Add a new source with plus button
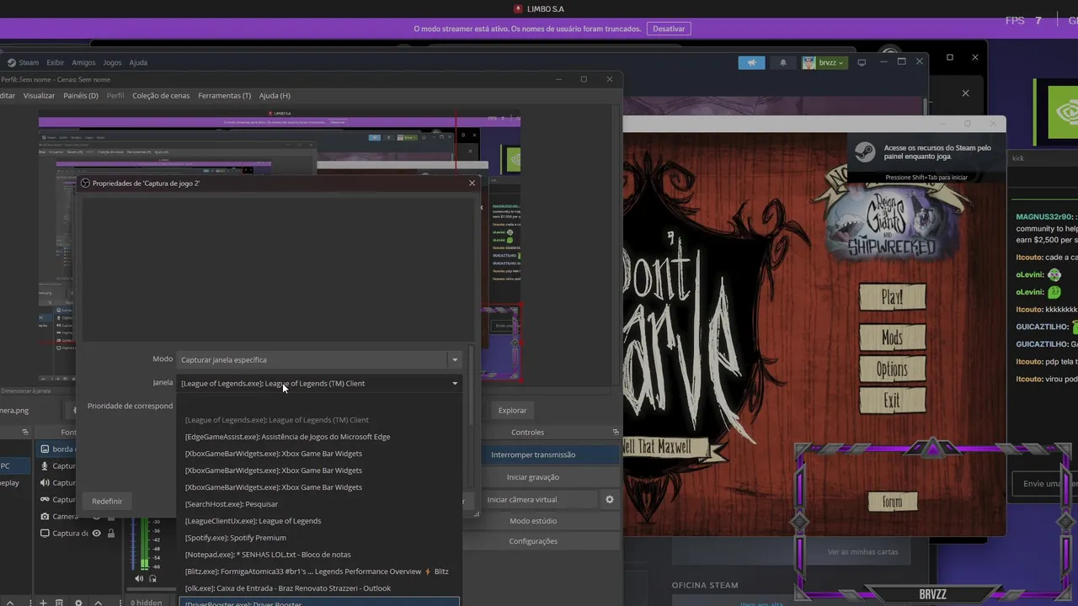This screenshot has width=1078, height=606. point(43,603)
